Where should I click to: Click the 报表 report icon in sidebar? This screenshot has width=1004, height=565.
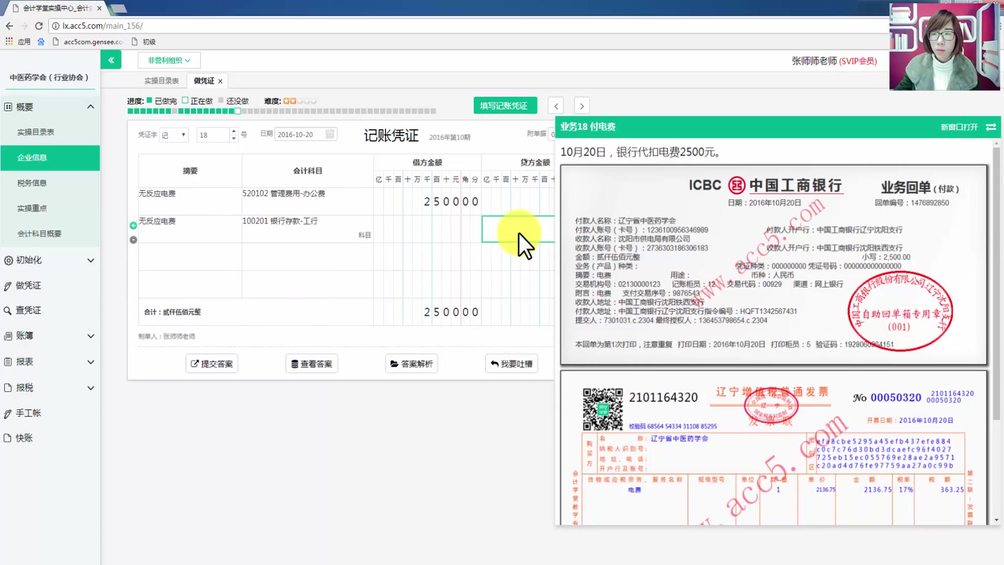(x=8, y=361)
